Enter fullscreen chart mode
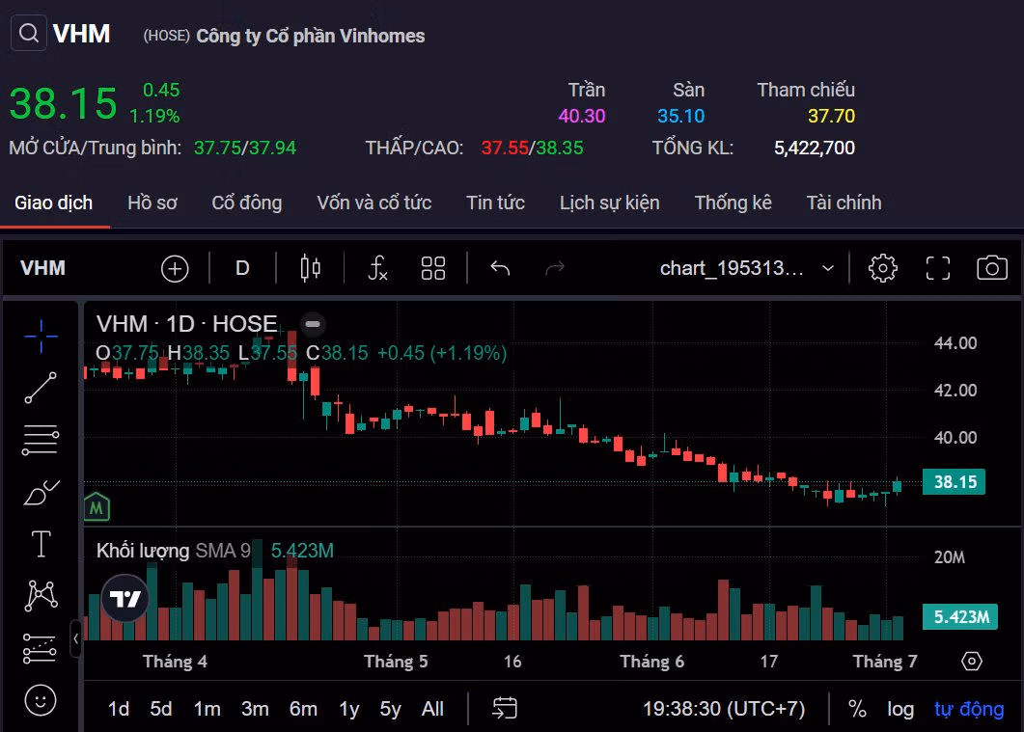The width and height of the screenshot is (1024, 732). click(937, 268)
